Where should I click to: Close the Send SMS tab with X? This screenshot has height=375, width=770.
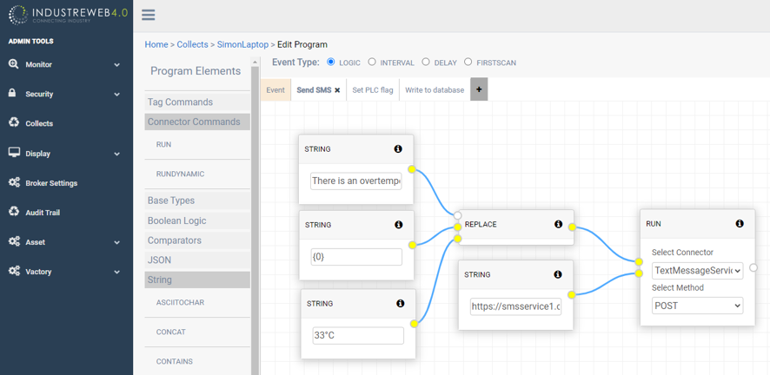click(x=337, y=90)
